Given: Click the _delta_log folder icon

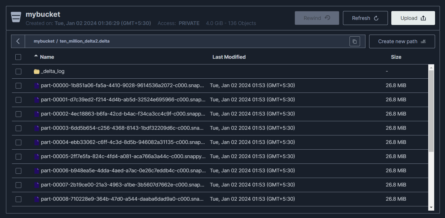Looking at the screenshot, I should coord(37,72).
